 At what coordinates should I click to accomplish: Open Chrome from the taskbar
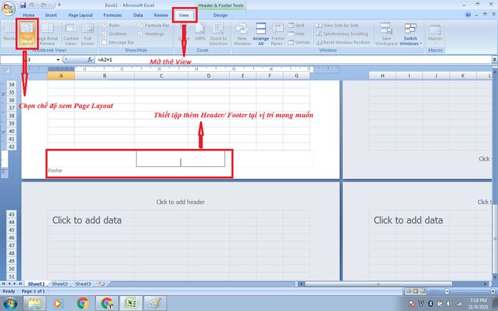83,304
